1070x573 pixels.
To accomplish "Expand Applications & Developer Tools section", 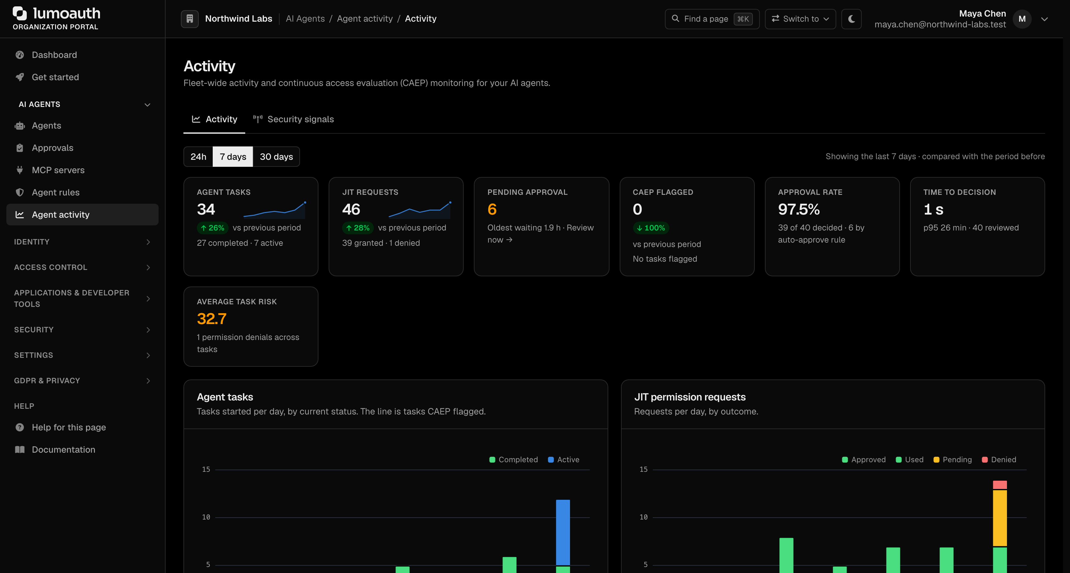I will 82,299.
